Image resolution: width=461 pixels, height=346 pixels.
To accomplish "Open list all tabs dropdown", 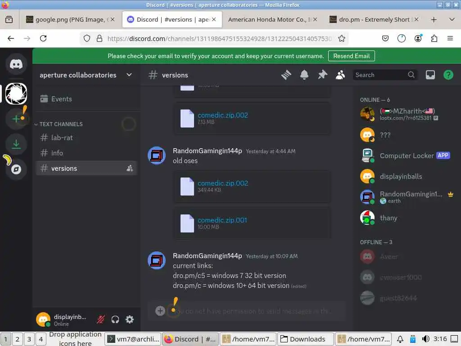I will (452, 20).
